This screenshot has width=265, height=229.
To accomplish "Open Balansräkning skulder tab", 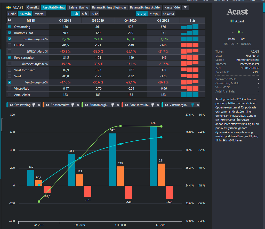I will pyautogui.click(x=145, y=7).
